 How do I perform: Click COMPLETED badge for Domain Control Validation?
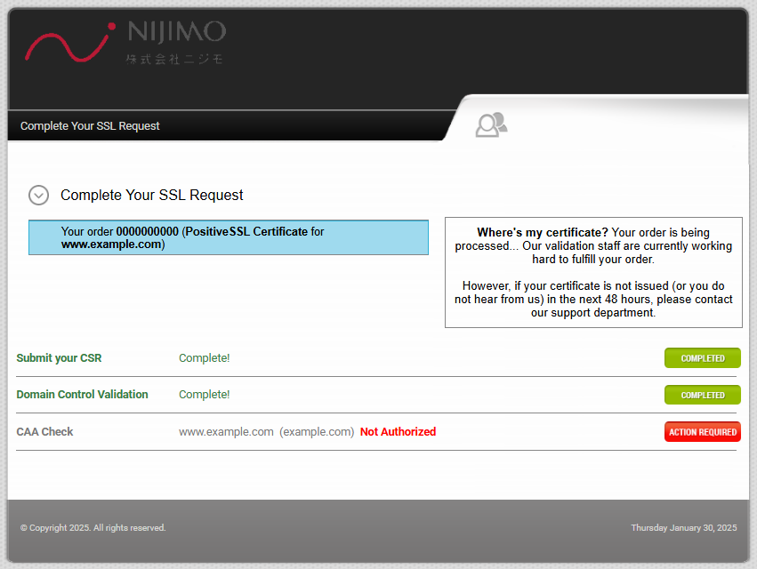702,395
